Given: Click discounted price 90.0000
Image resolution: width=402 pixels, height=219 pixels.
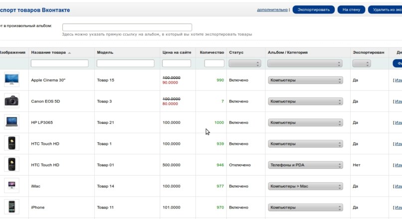Looking at the screenshot, I should click(170, 83).
